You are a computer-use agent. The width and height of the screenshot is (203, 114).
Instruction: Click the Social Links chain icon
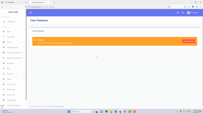[3, 90]
